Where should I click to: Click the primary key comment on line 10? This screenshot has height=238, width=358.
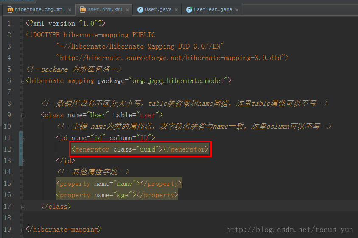click(194, 126)
